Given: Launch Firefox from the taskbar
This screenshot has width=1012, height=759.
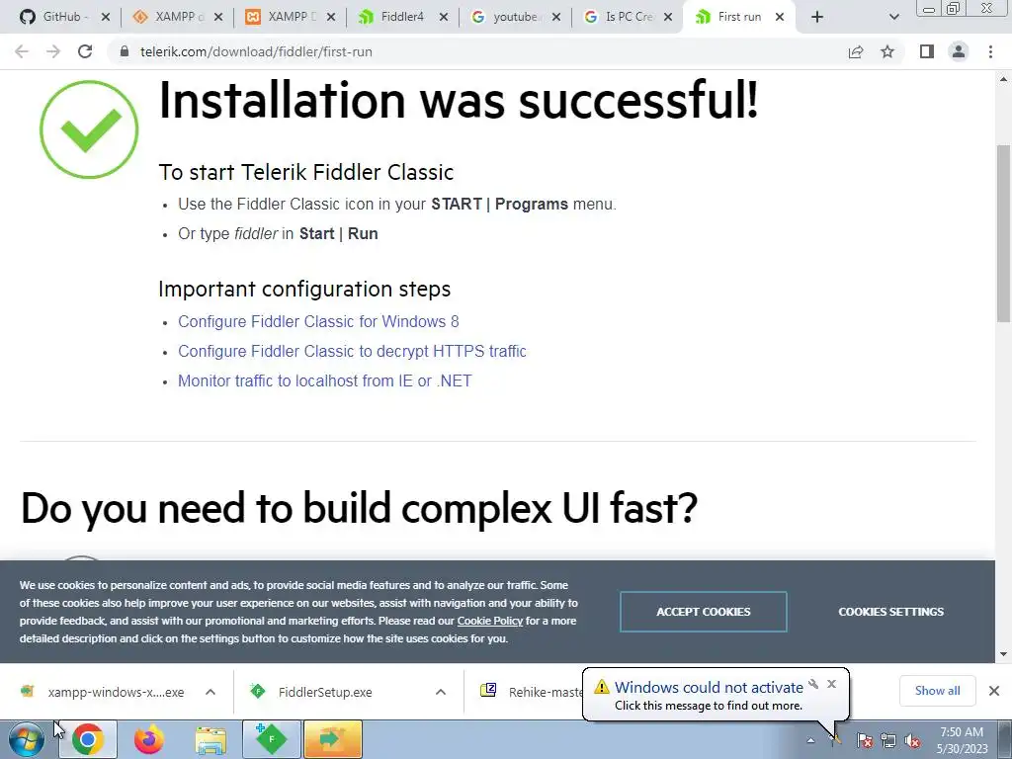Looking at the screenshot, I should click(x=149, y=739).
